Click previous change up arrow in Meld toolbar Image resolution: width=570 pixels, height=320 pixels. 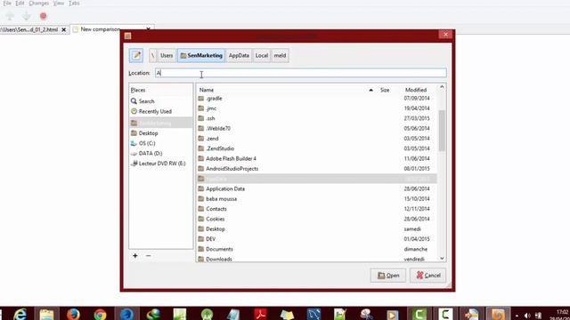[x=10, y=16]
